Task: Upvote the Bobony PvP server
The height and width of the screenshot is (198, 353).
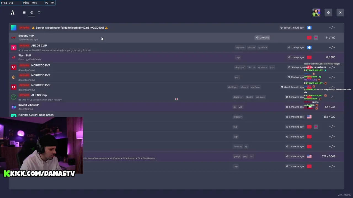Action: 262,38
